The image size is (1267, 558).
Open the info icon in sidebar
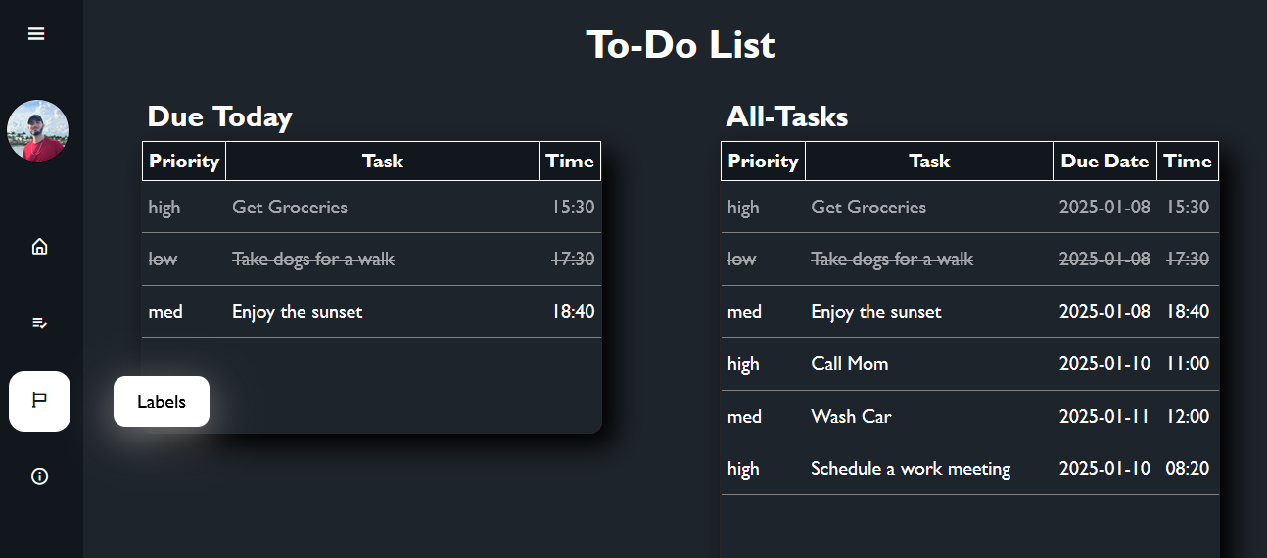[39, 477]
